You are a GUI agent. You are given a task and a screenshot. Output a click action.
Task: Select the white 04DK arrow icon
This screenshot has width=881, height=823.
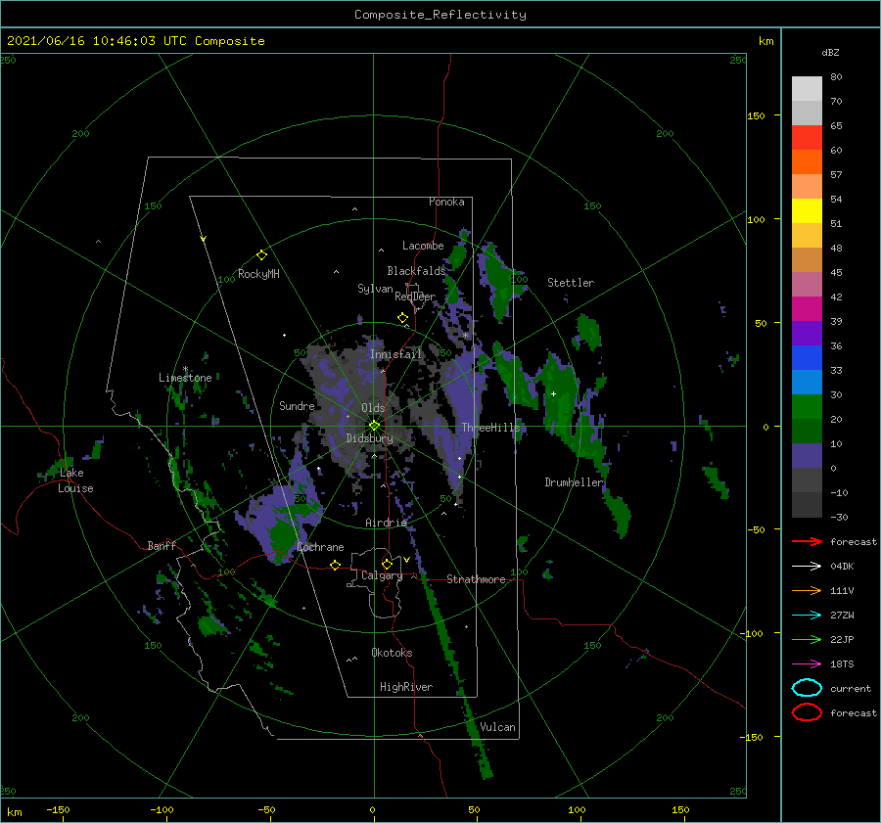point(807,566)
